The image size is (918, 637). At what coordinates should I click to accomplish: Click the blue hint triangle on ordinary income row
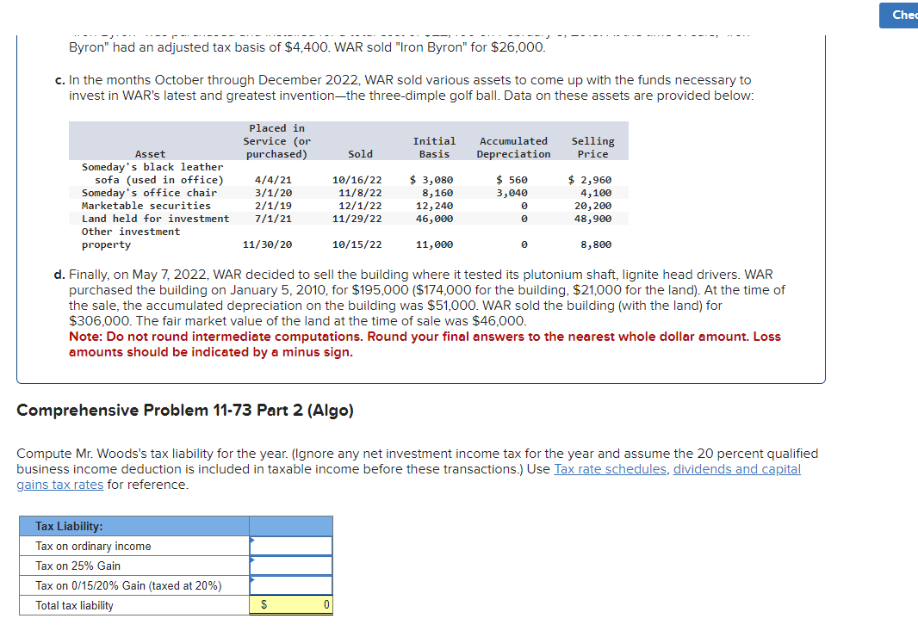[x=251, y=540]
